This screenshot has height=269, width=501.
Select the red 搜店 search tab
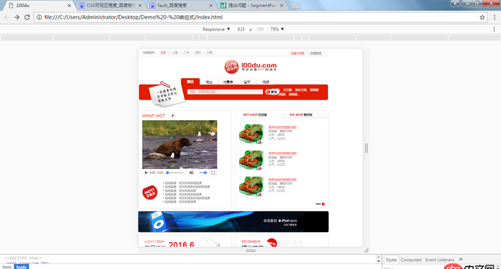click(x=190, y=82)
